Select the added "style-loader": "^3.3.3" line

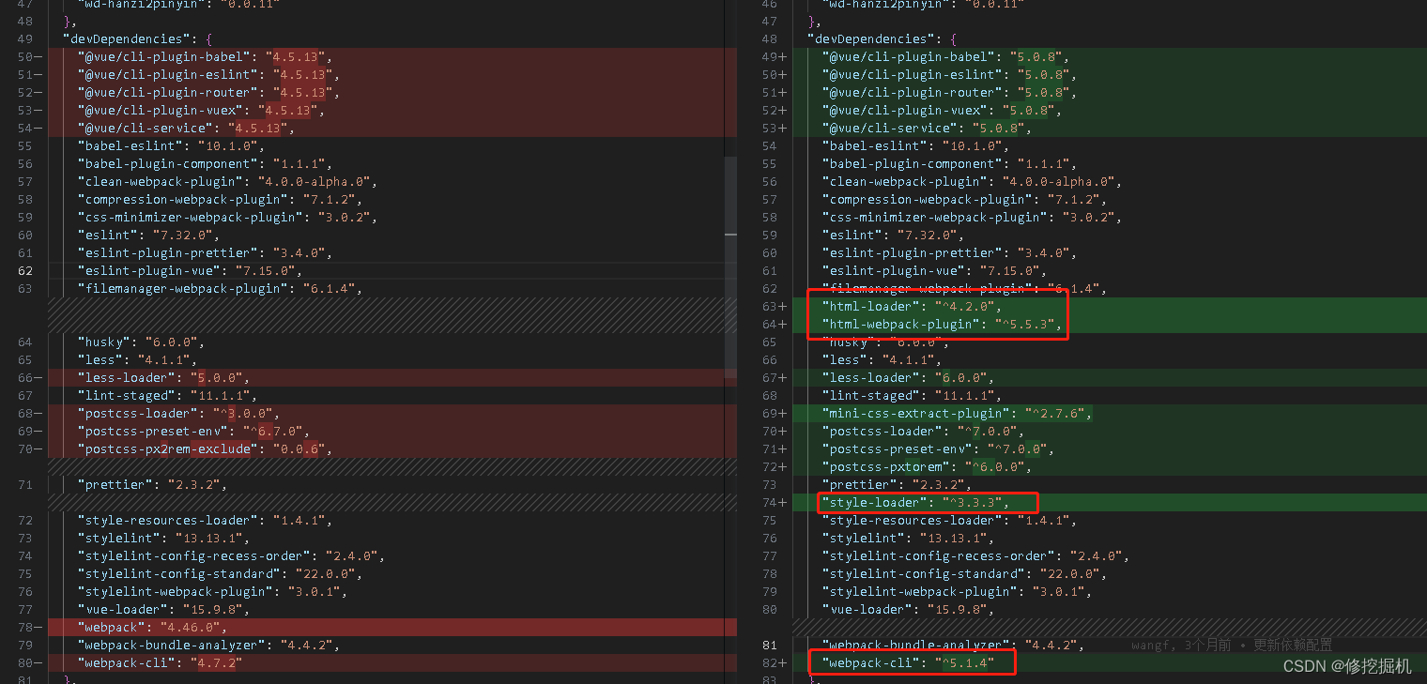point(1110,503)
